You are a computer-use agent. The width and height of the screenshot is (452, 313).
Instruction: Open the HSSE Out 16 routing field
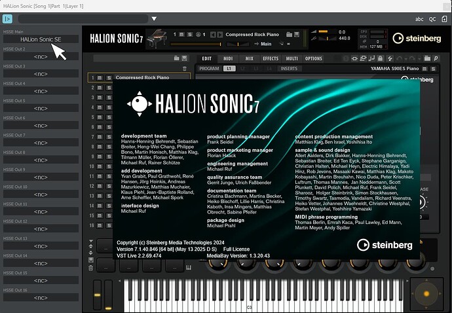tap(41, 298)
